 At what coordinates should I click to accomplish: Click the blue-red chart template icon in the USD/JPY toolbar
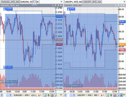tap(121, 95)
